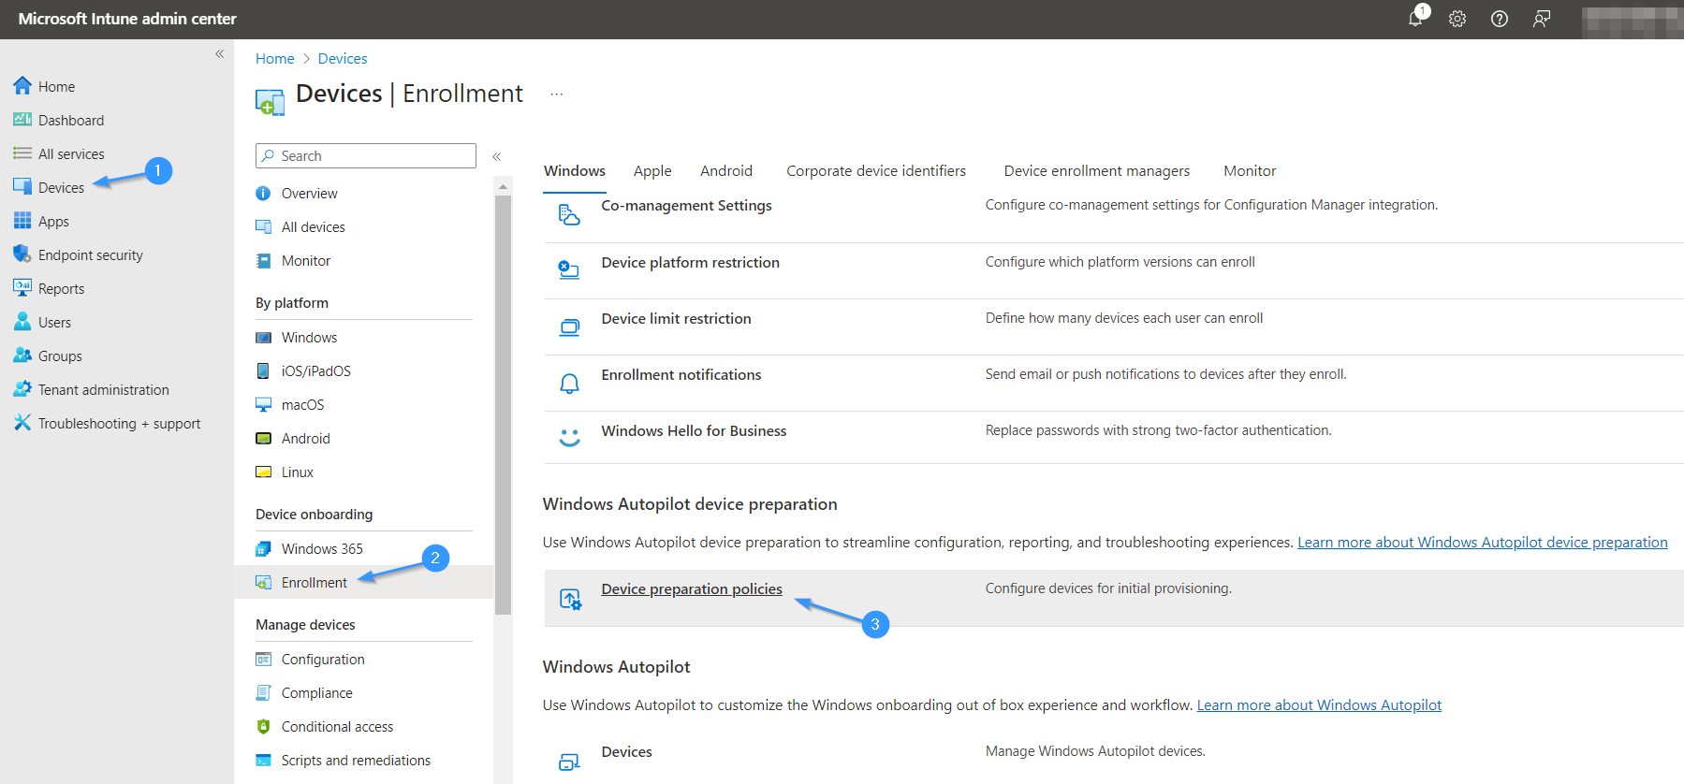Click the Devices monitor icon in sidebar
Viewport: 1684px width, 784px height.
click(x=22, y=186)
